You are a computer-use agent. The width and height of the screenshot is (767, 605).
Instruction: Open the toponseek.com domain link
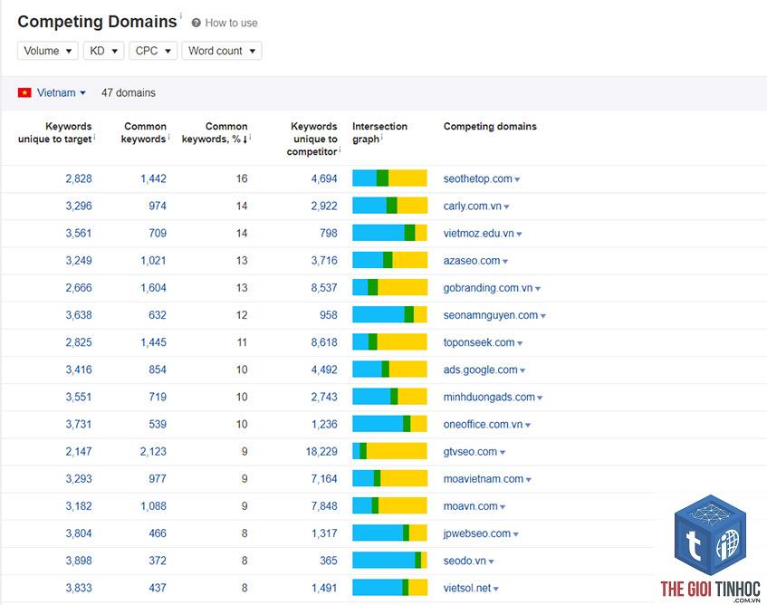pos(479,342)
